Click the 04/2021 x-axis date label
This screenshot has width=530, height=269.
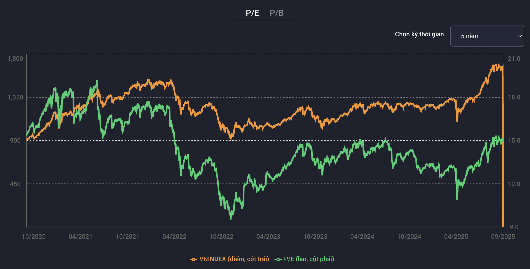click(81, 237)
